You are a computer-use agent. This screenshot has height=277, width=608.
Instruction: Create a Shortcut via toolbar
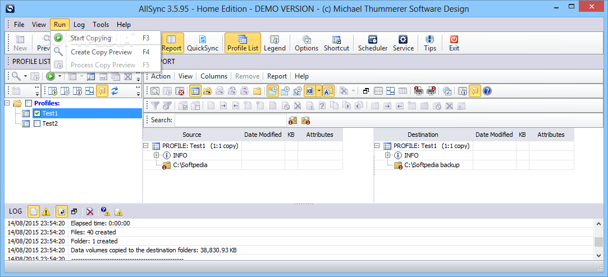(x=336, y=43)
